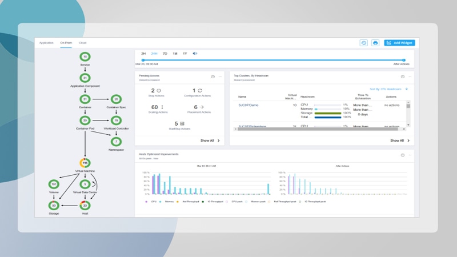Click the reset view history icon
Screen dimensions: 457x257
363,43
